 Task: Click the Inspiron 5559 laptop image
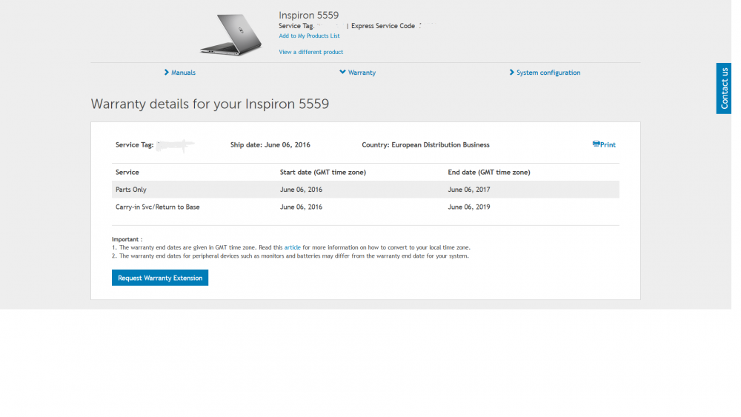click(230, 35)
